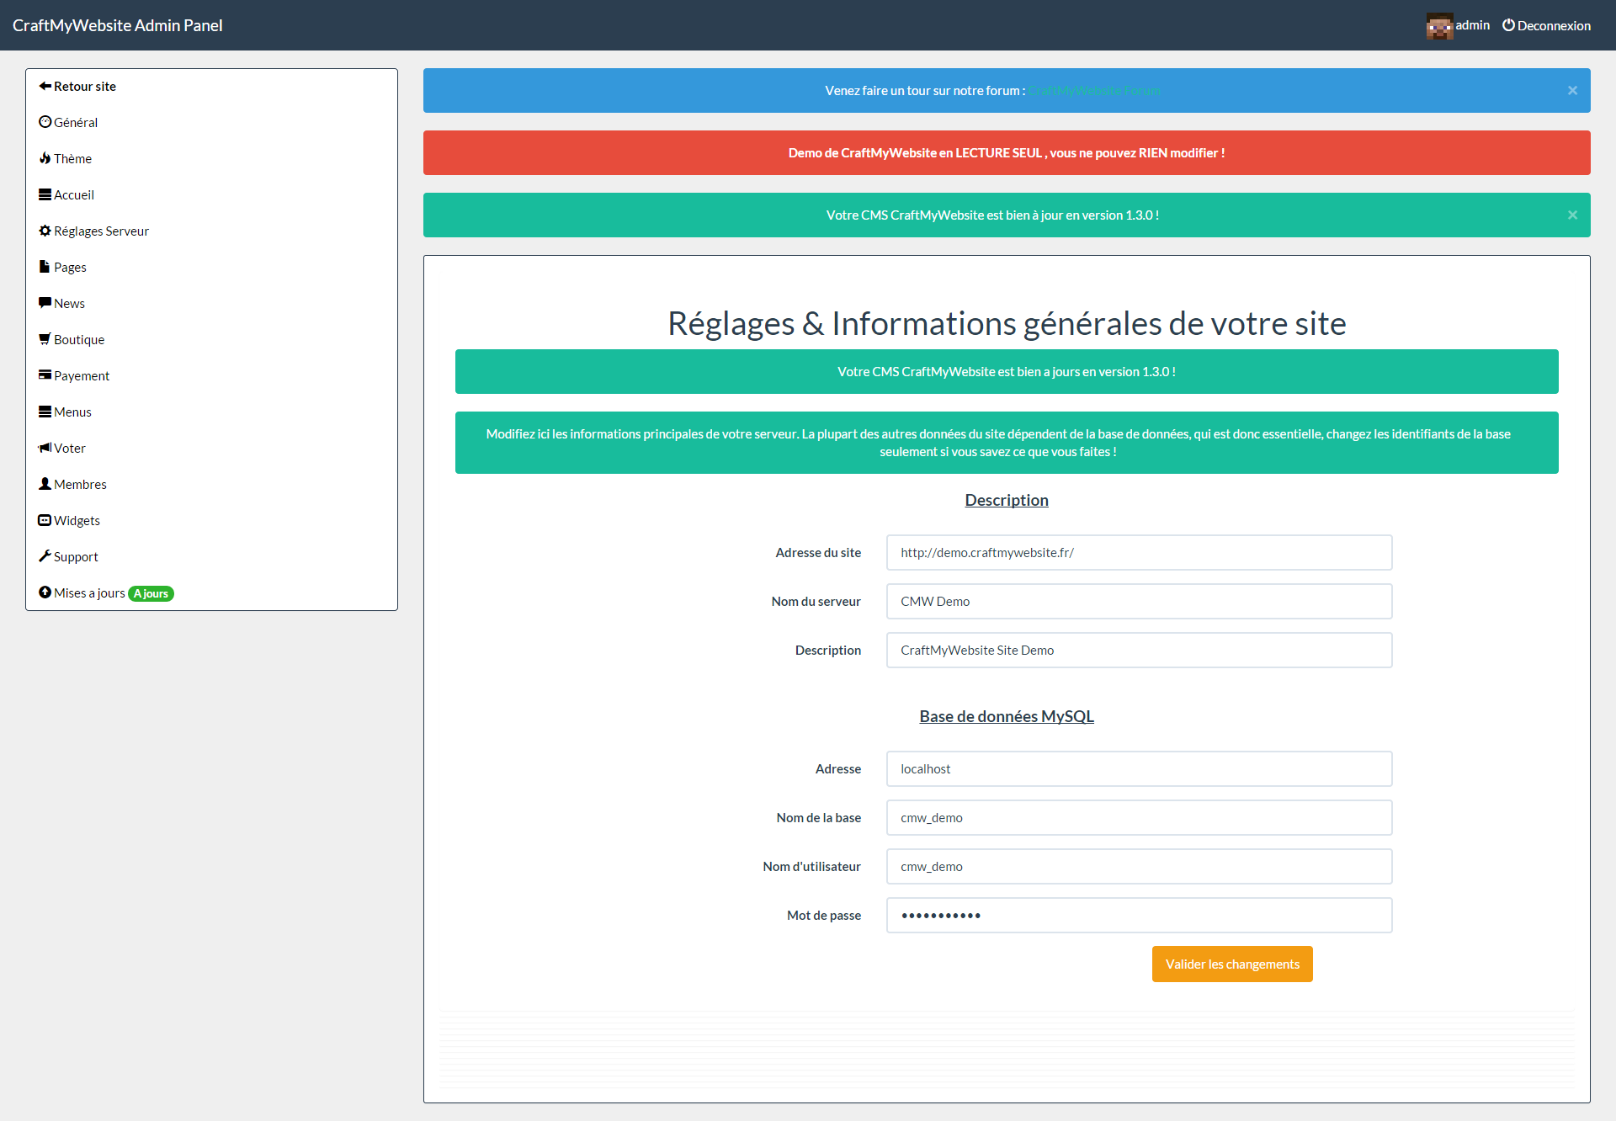Click the CraftMyWebsite Admin Panel title
The height and width of the screenshot is (1121, 1616).
click(x=118, y=25)
